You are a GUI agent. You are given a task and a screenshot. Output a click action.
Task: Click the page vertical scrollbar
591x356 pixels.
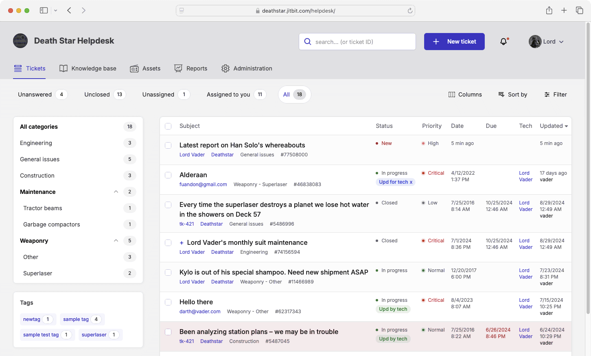pos(588,168)
